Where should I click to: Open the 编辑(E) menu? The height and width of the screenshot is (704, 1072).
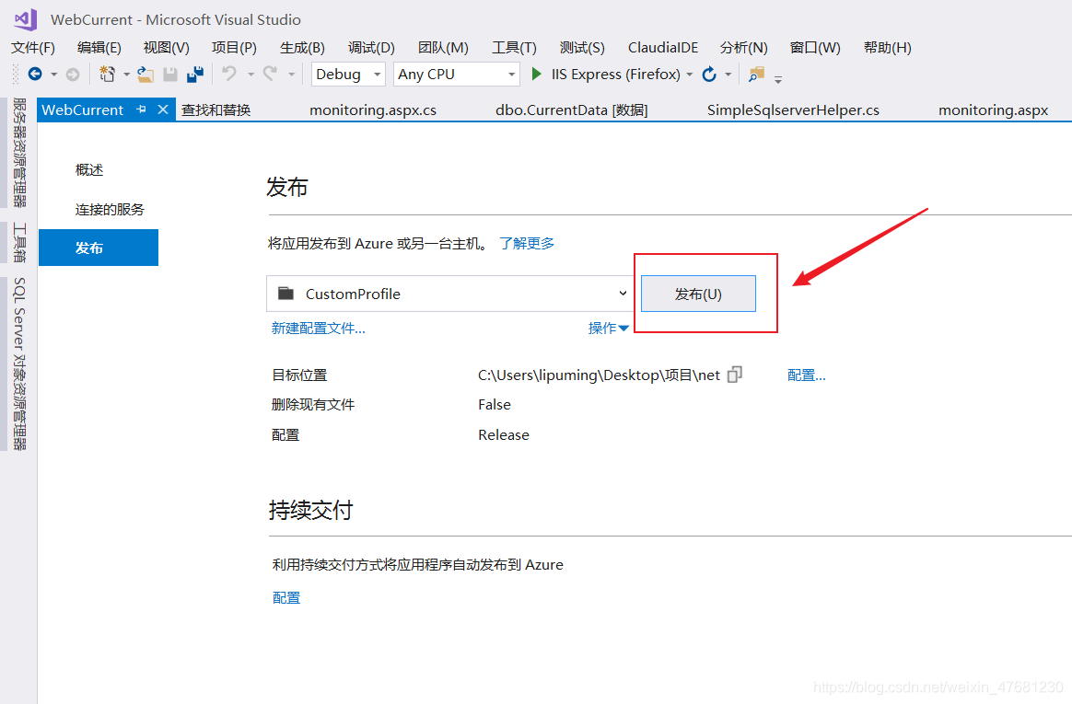click(99, 48)
